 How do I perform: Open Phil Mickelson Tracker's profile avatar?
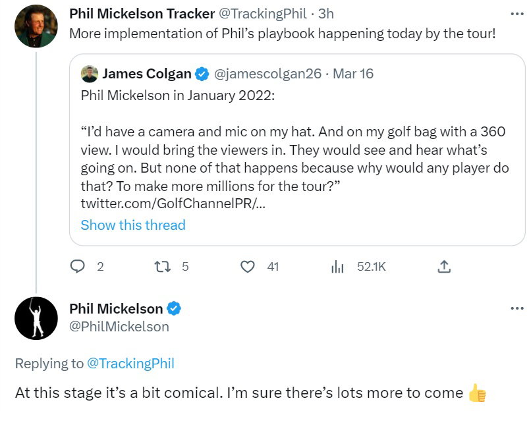38,25
